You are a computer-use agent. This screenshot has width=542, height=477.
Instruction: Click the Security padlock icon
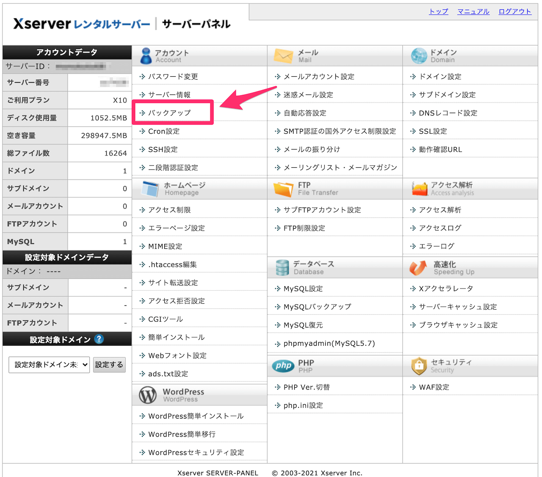click(x=419, y=366)
